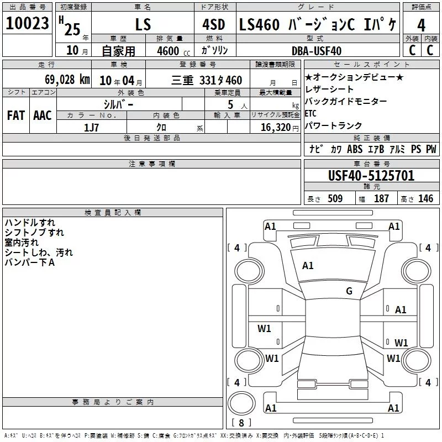Viewport: 442px width, 442px height.
Task: Click door type 4SD
Action: (214, 24)
